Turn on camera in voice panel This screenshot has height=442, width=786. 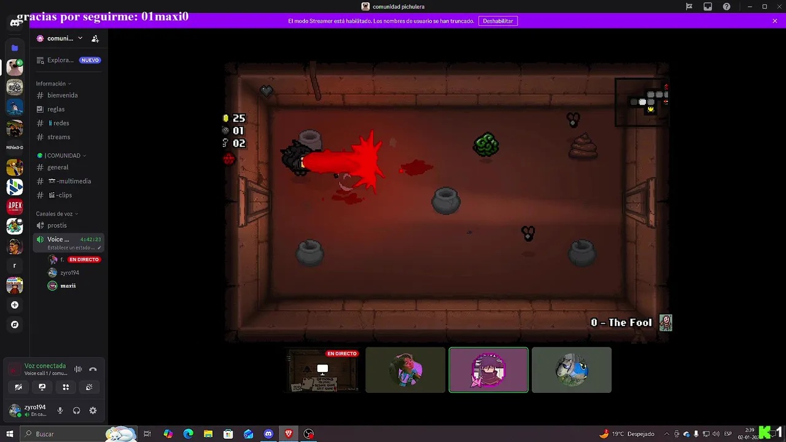pos(18,387)
